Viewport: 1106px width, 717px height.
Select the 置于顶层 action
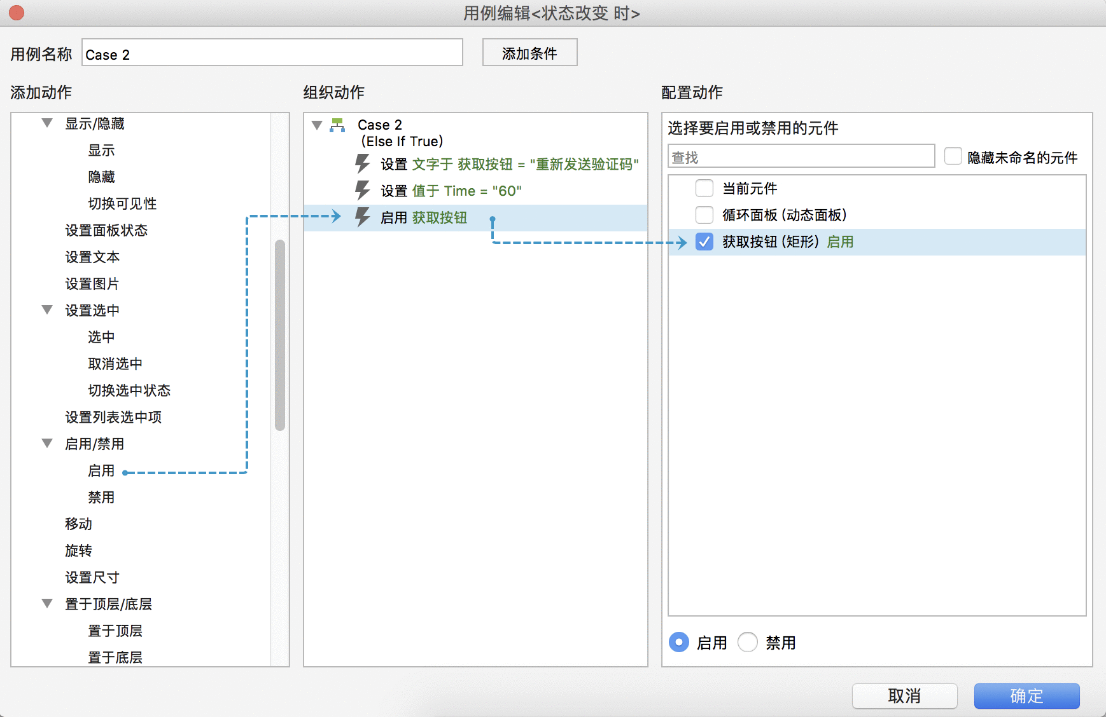tap(115, 631)
